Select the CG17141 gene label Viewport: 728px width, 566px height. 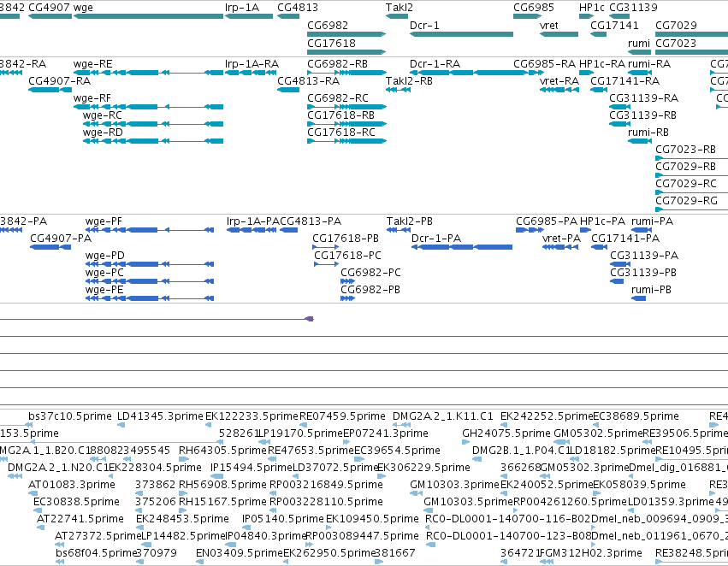pos(614,25)
